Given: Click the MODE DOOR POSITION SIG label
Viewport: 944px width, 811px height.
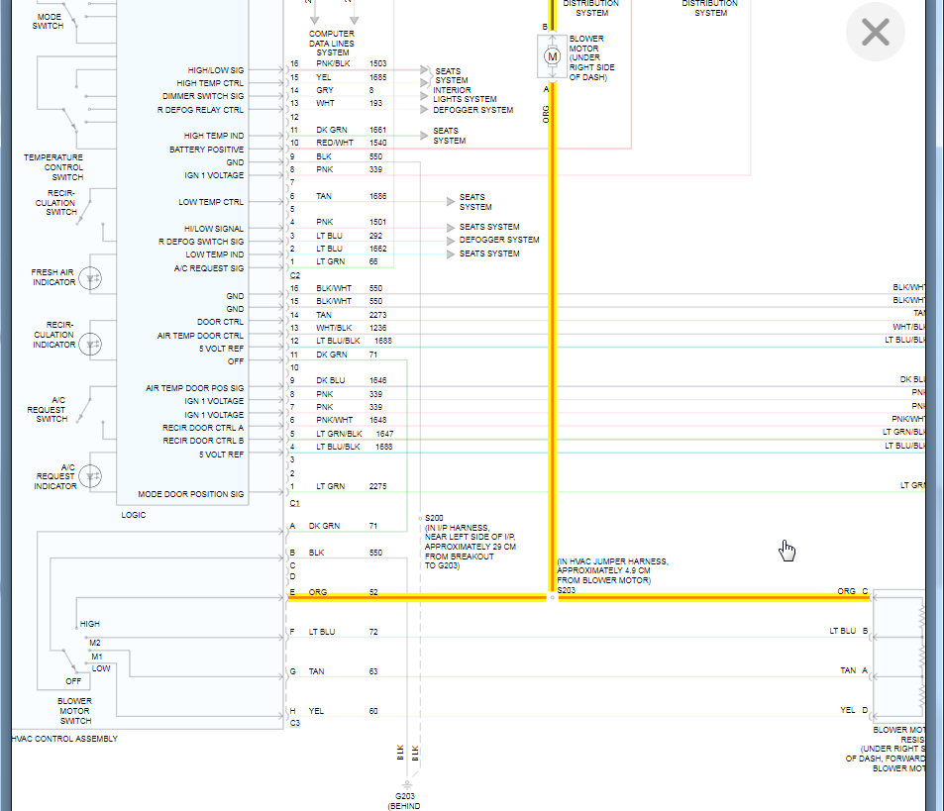Looking at the screenshot, I should [191, 494].
